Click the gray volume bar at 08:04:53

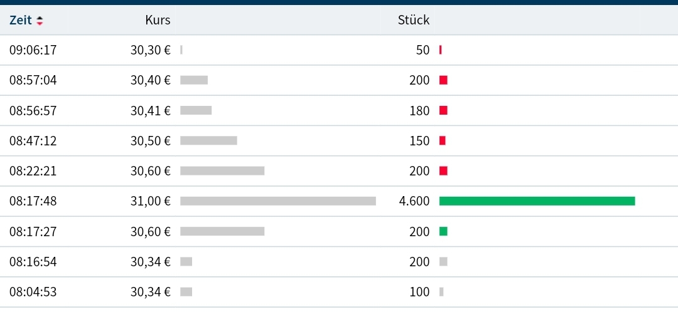point(441,292)
